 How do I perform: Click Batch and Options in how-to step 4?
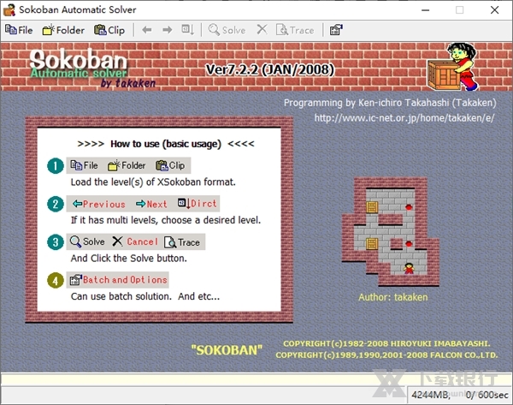119,280
